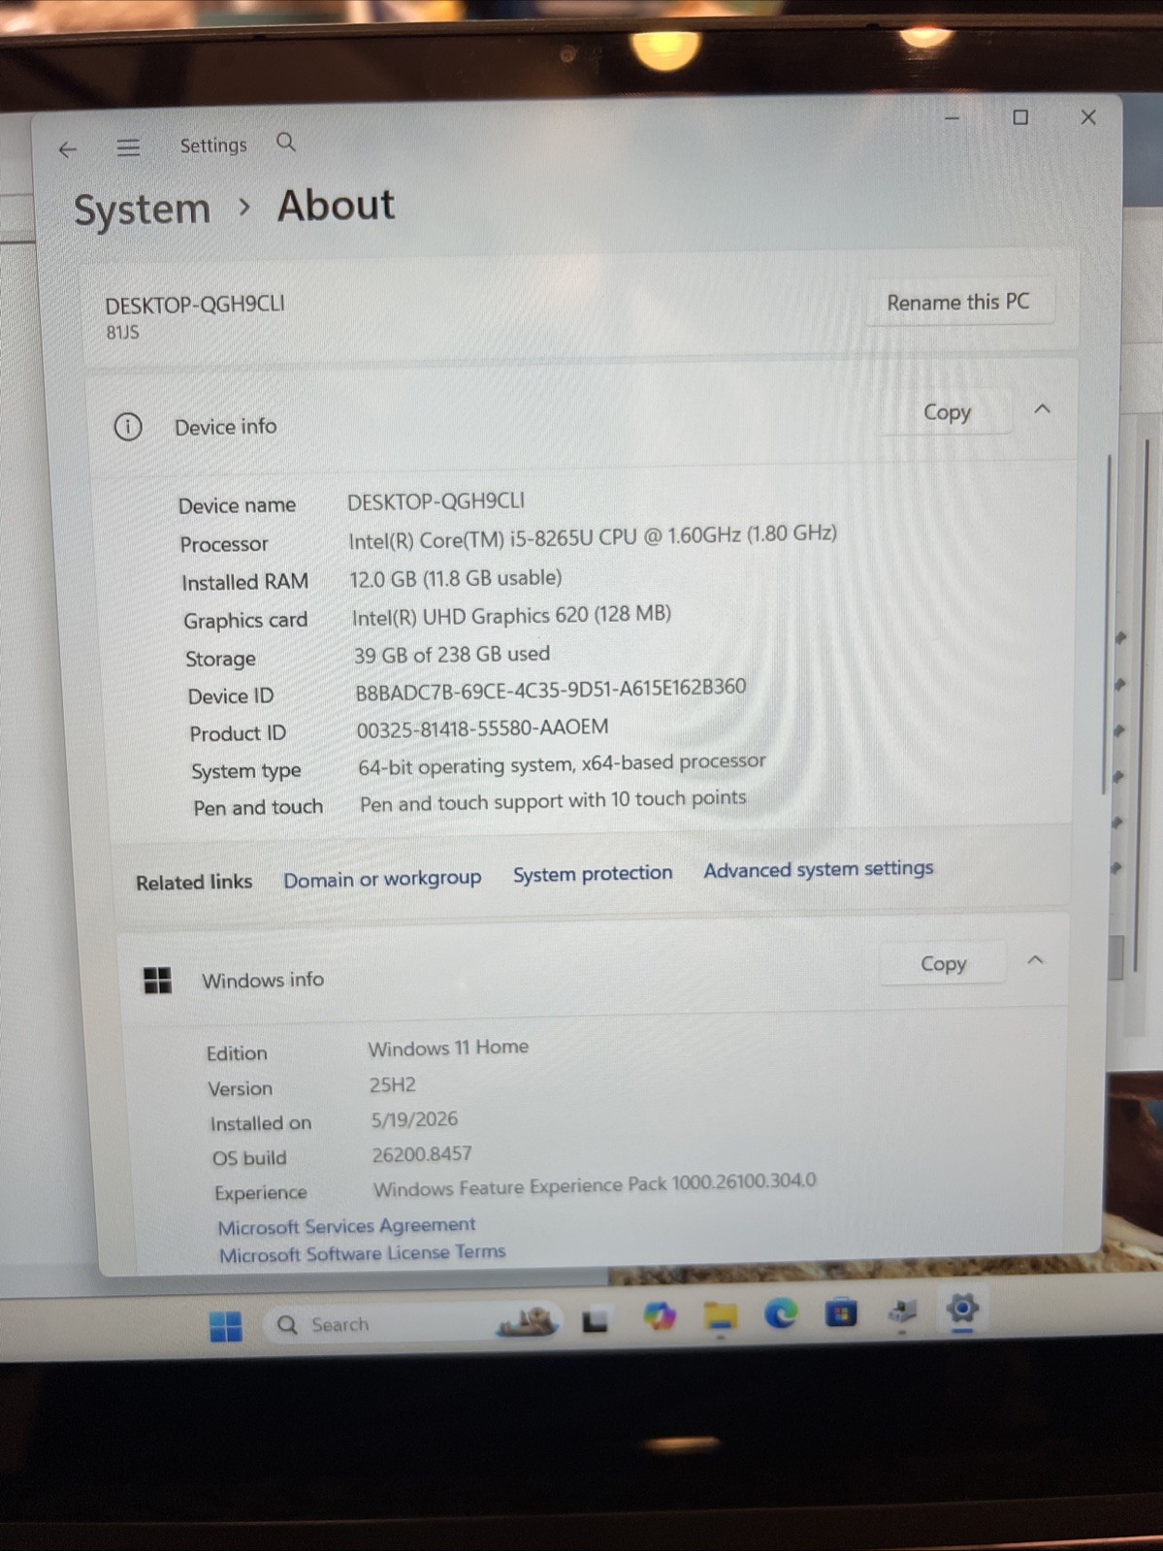
Task: Click the otter search highlight image in the Search box
Action: pyautogui.click(x=528, y=1321)
